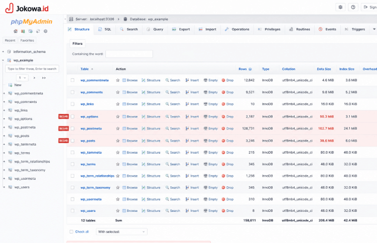The image size is (377, 243).
Task: Select the wp_posts row checkbox
Action: (72, 141)
